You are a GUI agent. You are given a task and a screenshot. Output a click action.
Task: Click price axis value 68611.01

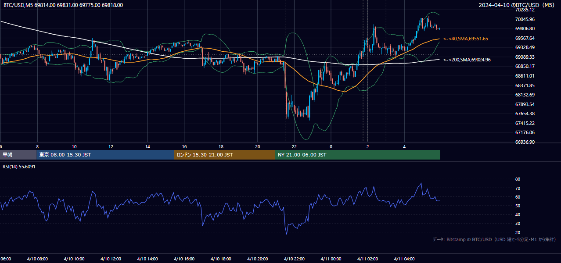[525, 76]
